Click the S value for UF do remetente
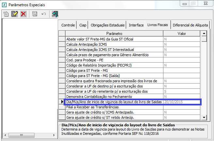Viewport: 214px width, 141px height. click(x=182, y=91)
